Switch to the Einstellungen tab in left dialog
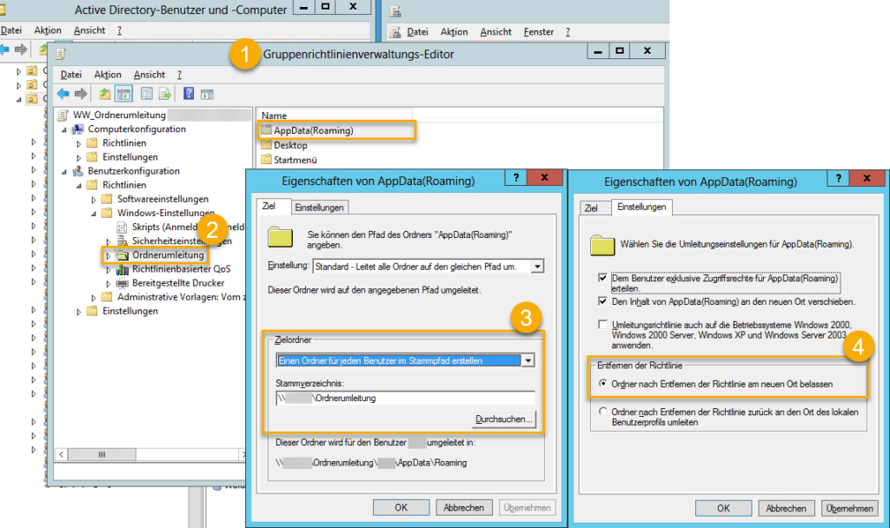890x528 pixels. point(320,208)
